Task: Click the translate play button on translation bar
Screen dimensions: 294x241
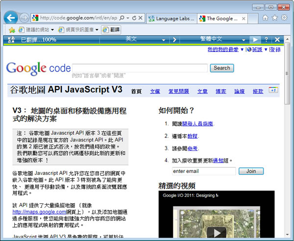Action: [x=255, y=40]
